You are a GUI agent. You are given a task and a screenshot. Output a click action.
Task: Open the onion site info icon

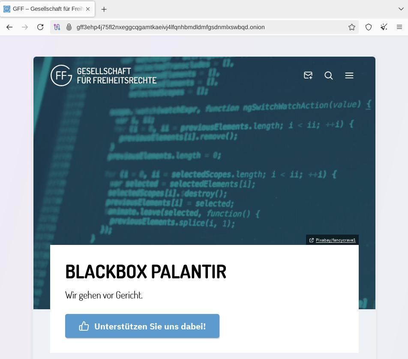click(x=69, y=27)
